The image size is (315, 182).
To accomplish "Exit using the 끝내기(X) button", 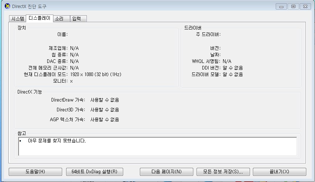I will (279, 171).
